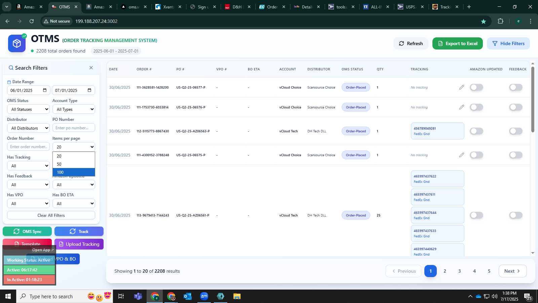Open the Distributor dropdown
Image resolution: width=538 pixels, height=303 pixels.
(x=28, y=128)
